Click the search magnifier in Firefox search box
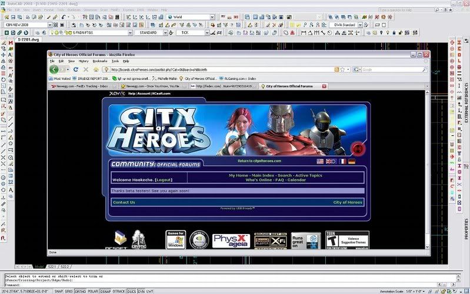470x294 pixels. 425,69
